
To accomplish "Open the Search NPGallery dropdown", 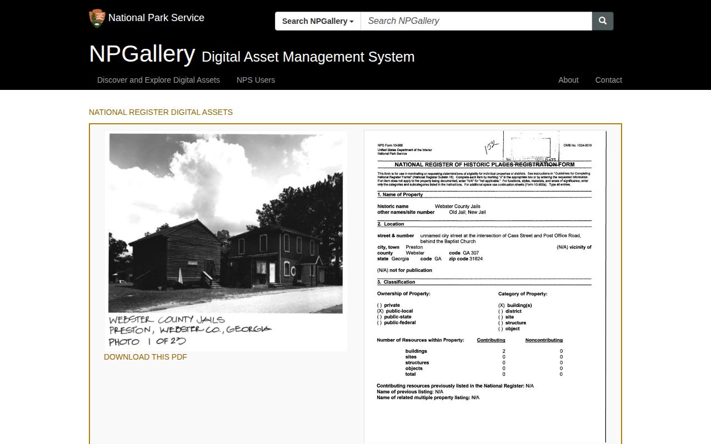I will click(318, 21).
